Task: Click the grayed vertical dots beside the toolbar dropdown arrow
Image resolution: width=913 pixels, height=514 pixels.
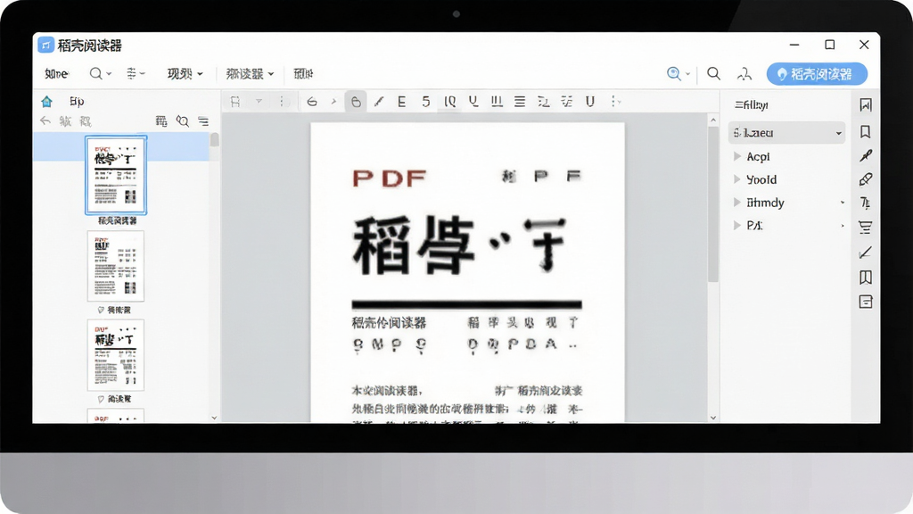Action: coord(282,102)
